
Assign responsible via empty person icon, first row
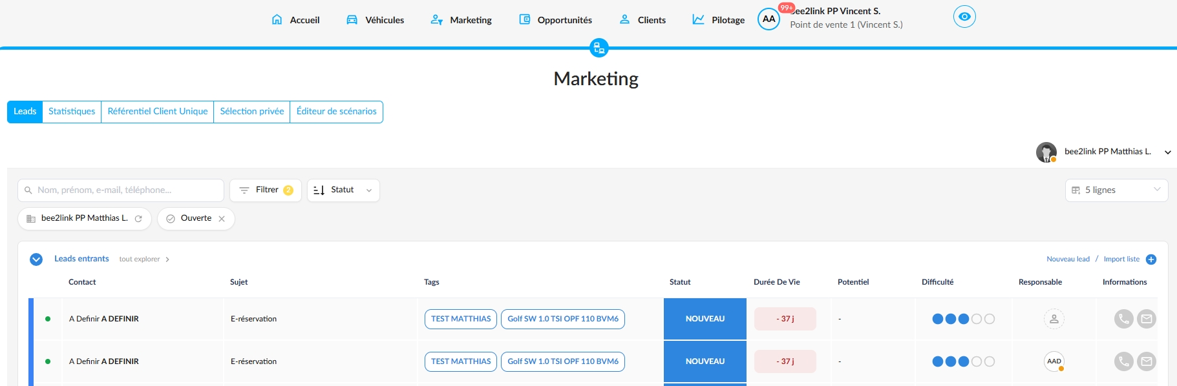(x=1054, y=319)
